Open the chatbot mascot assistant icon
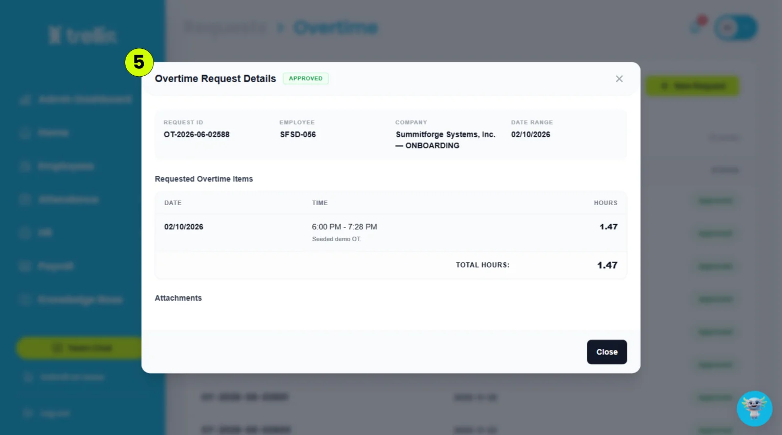 pos(754,408)
